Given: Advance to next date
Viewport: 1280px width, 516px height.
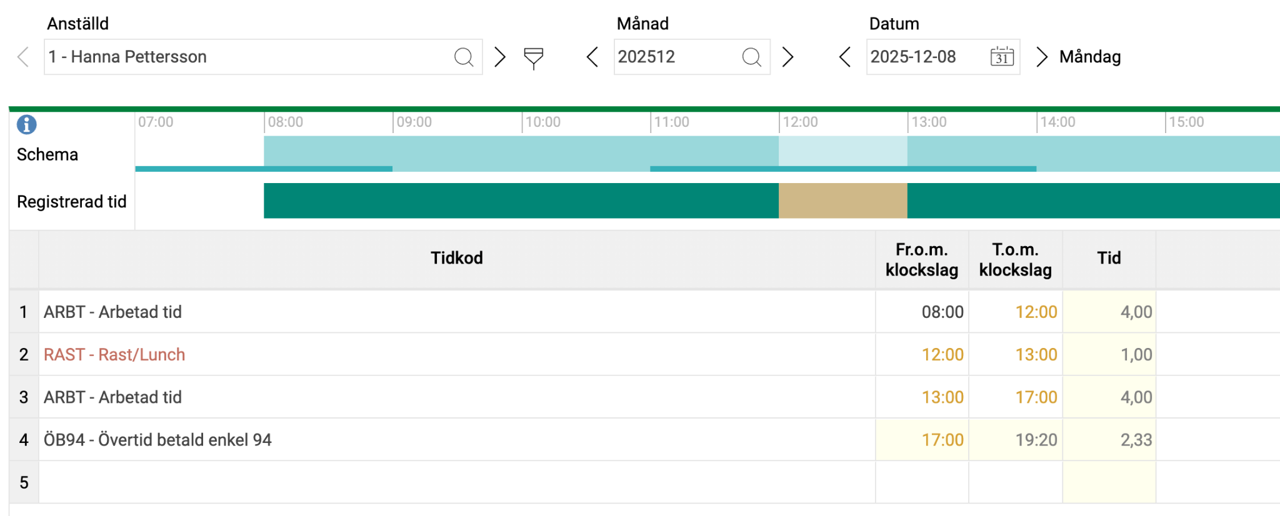Looking at the screenshot, I should coord(1041,57).
